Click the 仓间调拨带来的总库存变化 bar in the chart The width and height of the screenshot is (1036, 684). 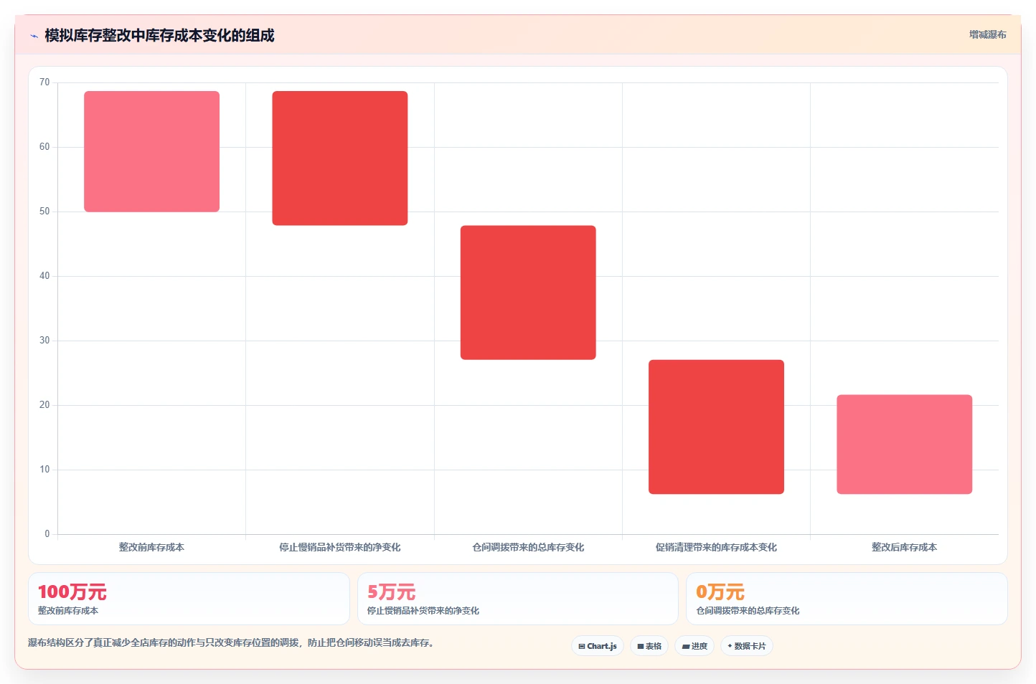point(528,293)
